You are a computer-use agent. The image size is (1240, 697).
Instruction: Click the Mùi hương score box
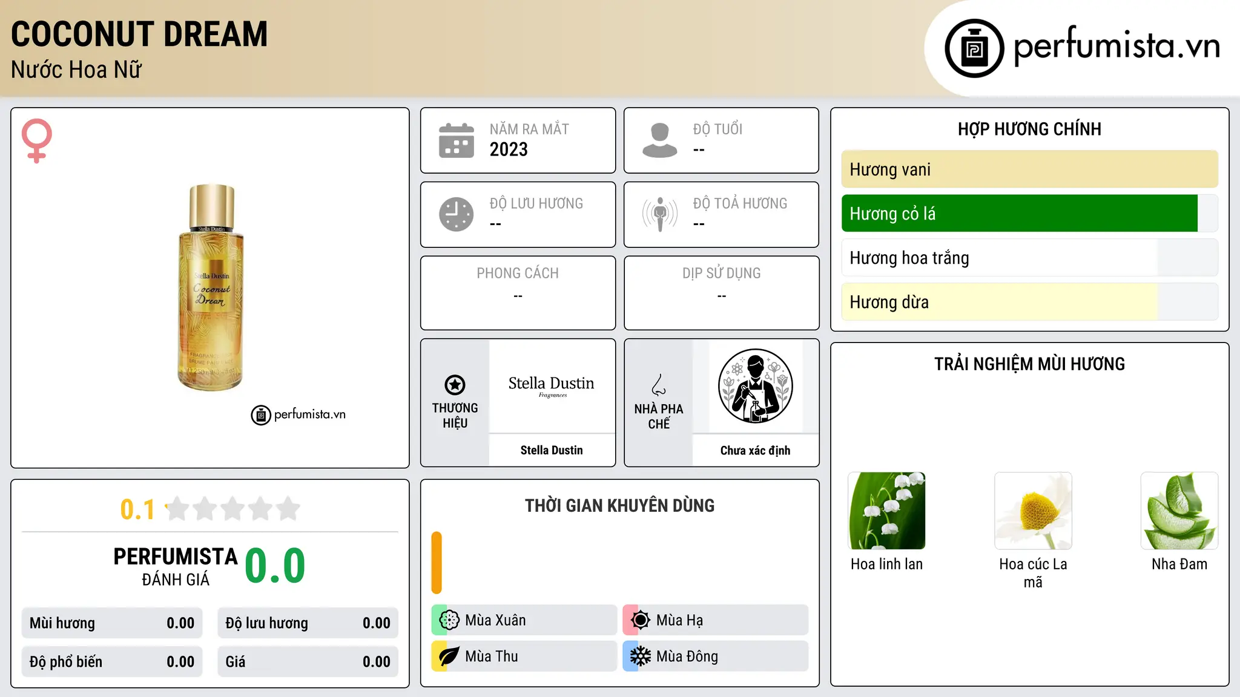(x=112, y=623)
